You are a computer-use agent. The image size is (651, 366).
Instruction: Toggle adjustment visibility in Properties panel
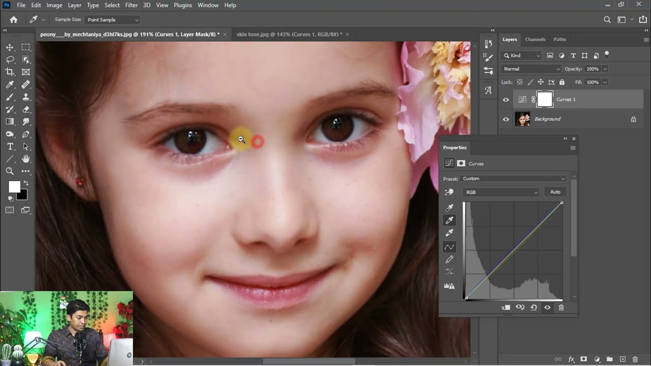(547, 308)
